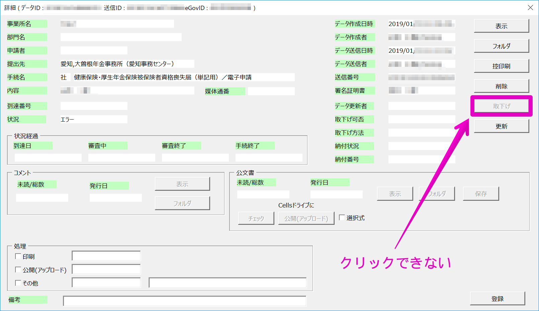539x311 pixels.
Task: Click input field next to 公開(アップロード) checkbox
Action: 106,269
